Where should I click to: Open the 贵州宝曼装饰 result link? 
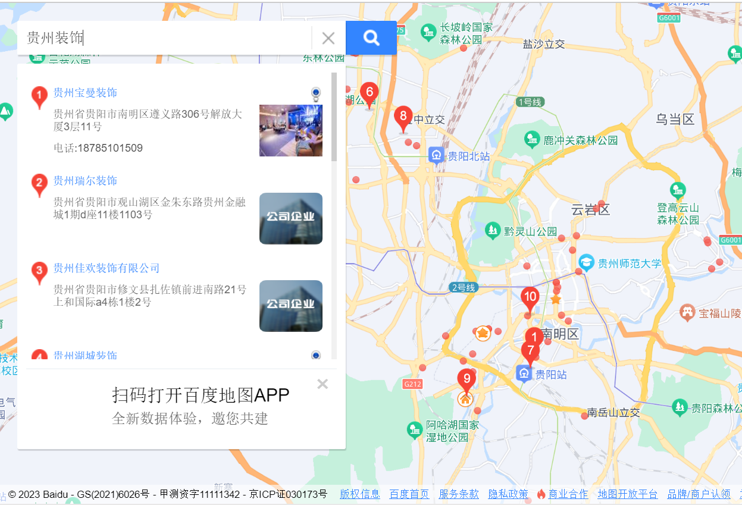[x=85, y=93]
